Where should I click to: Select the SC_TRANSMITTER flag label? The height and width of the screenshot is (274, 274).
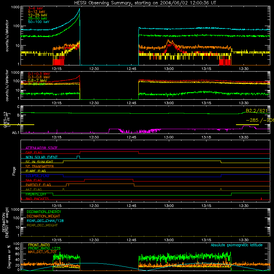point(40,166)
